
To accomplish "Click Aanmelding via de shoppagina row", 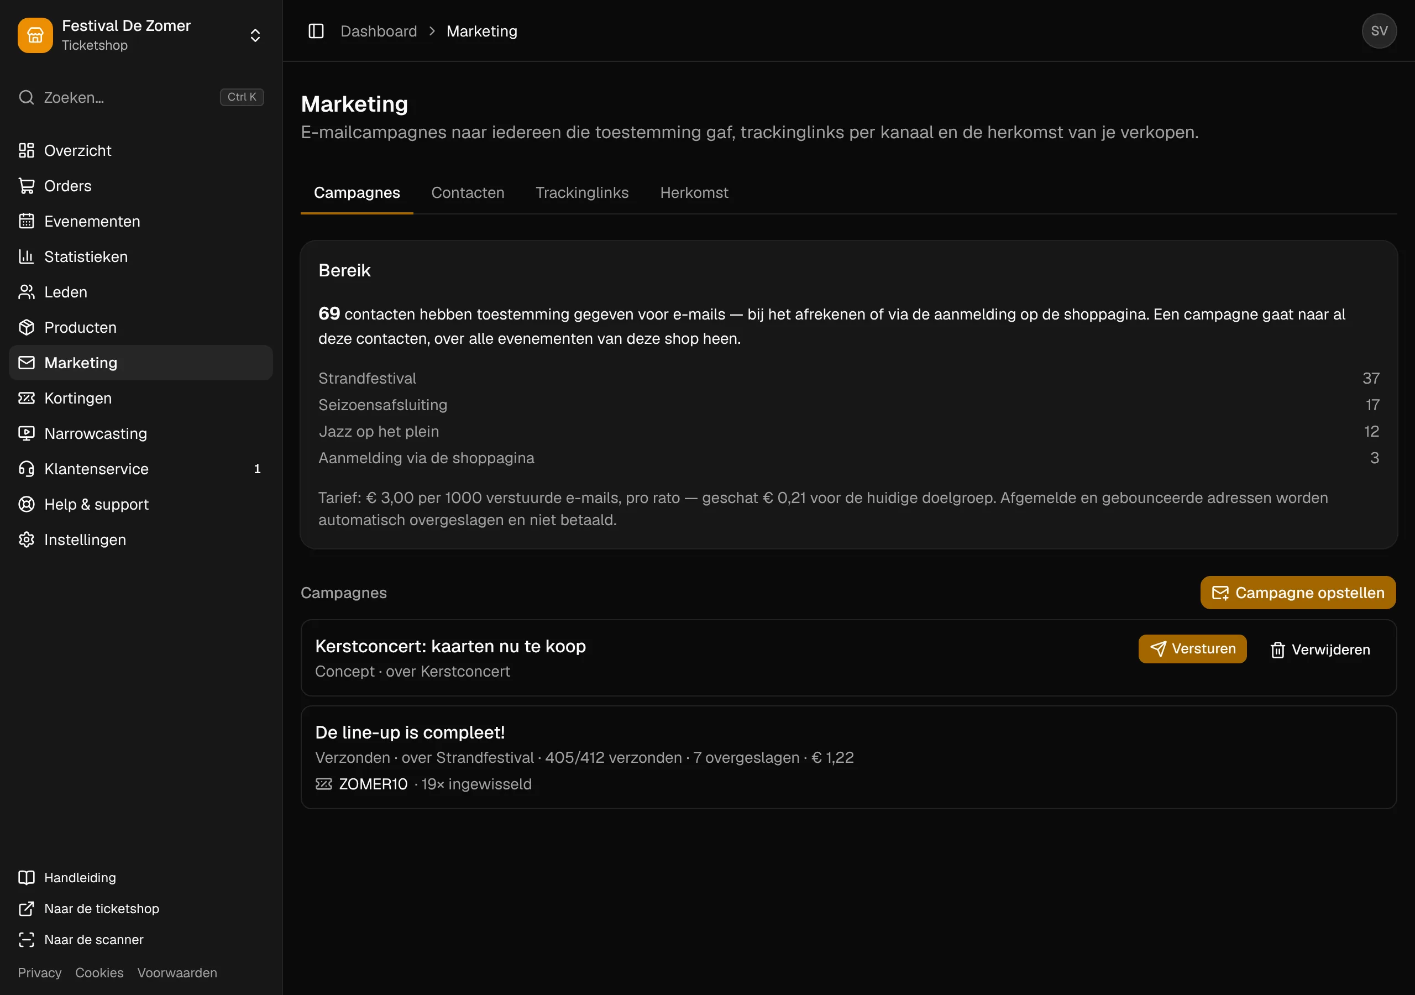I will (x=848, y=458).
